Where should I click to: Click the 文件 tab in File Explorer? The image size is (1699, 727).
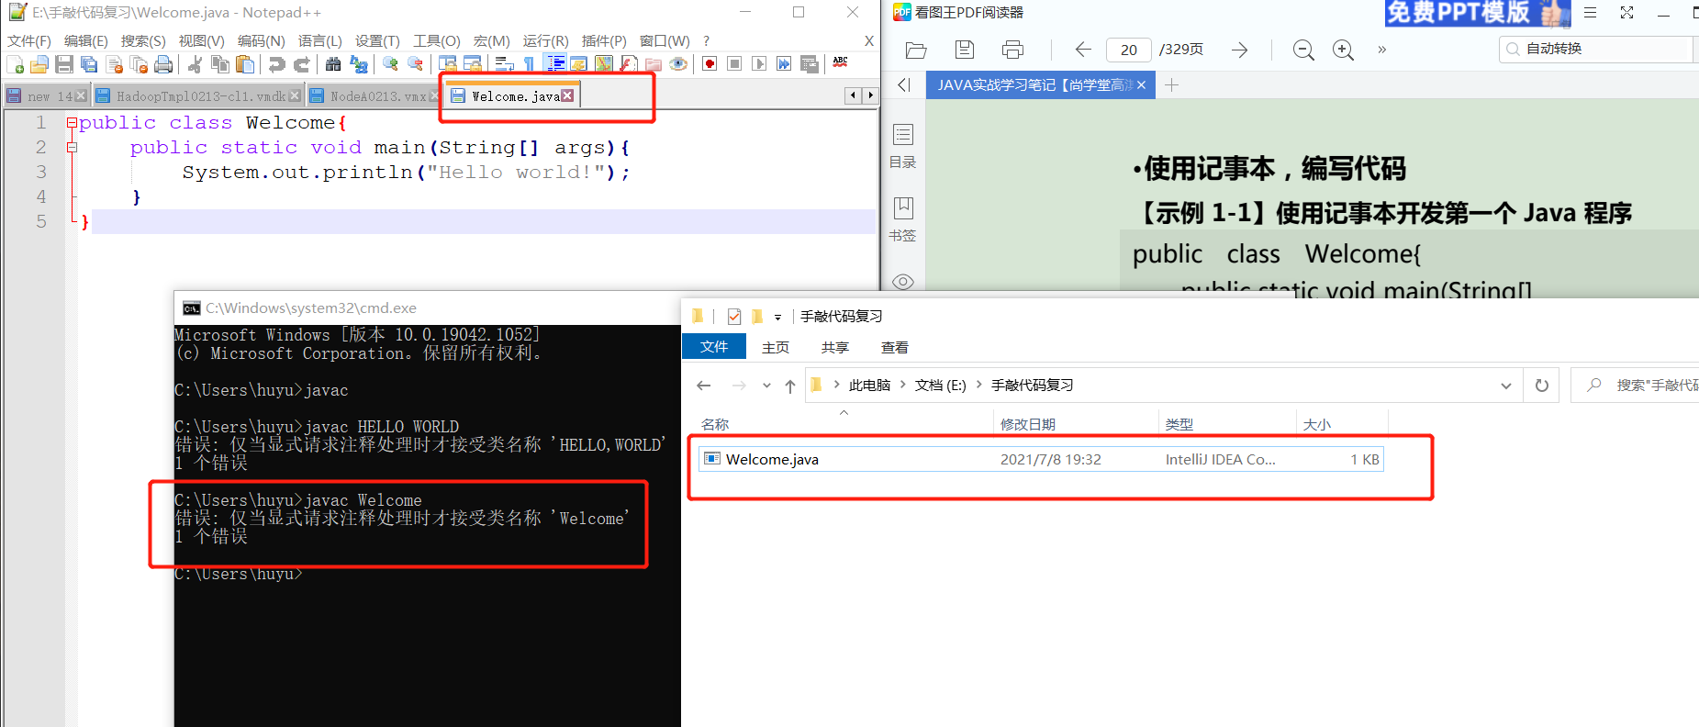point(714,347)
